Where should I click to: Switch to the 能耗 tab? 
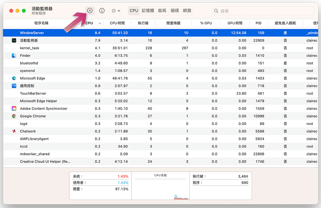162,11
